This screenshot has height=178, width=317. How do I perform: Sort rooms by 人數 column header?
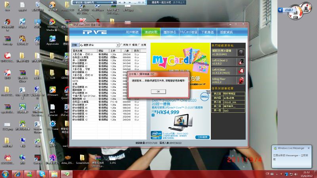pos(127,51)
